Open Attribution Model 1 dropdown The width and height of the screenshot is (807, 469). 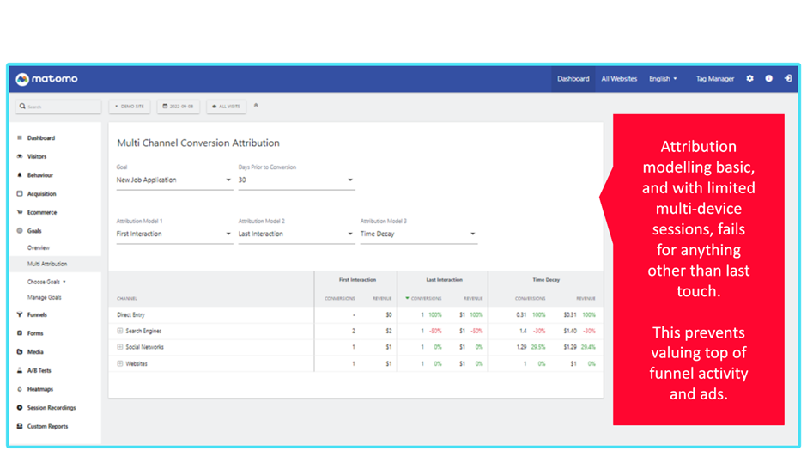click(x=174, y=234)
